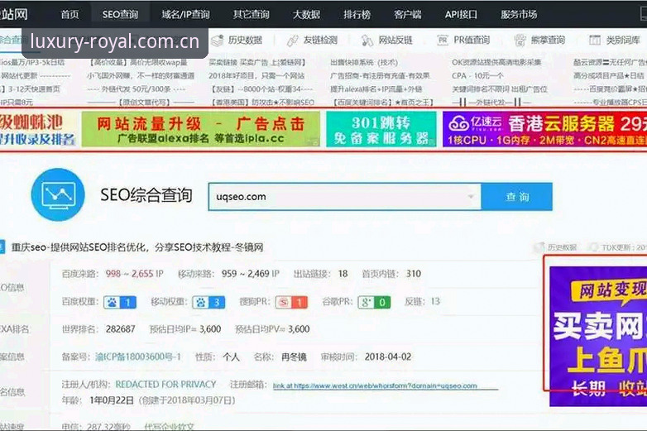Click the blue 查询 button

point(516,197)
